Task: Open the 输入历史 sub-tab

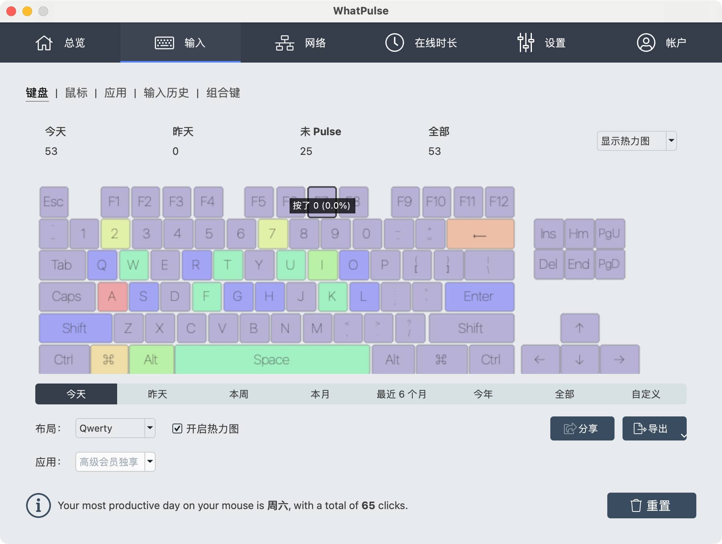Action: tap(166, 93)
